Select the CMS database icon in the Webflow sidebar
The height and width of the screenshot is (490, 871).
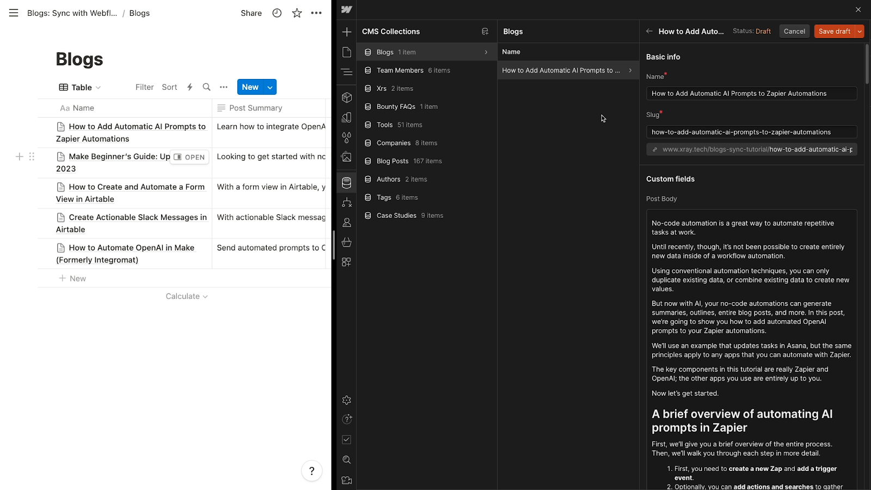coord(347,183)
